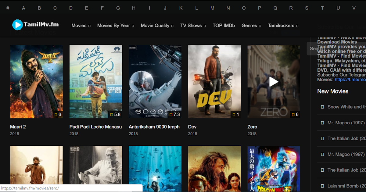Filter titles by letter F
The height and width of the screenshot is (192, 366).
tap(102, 8)
